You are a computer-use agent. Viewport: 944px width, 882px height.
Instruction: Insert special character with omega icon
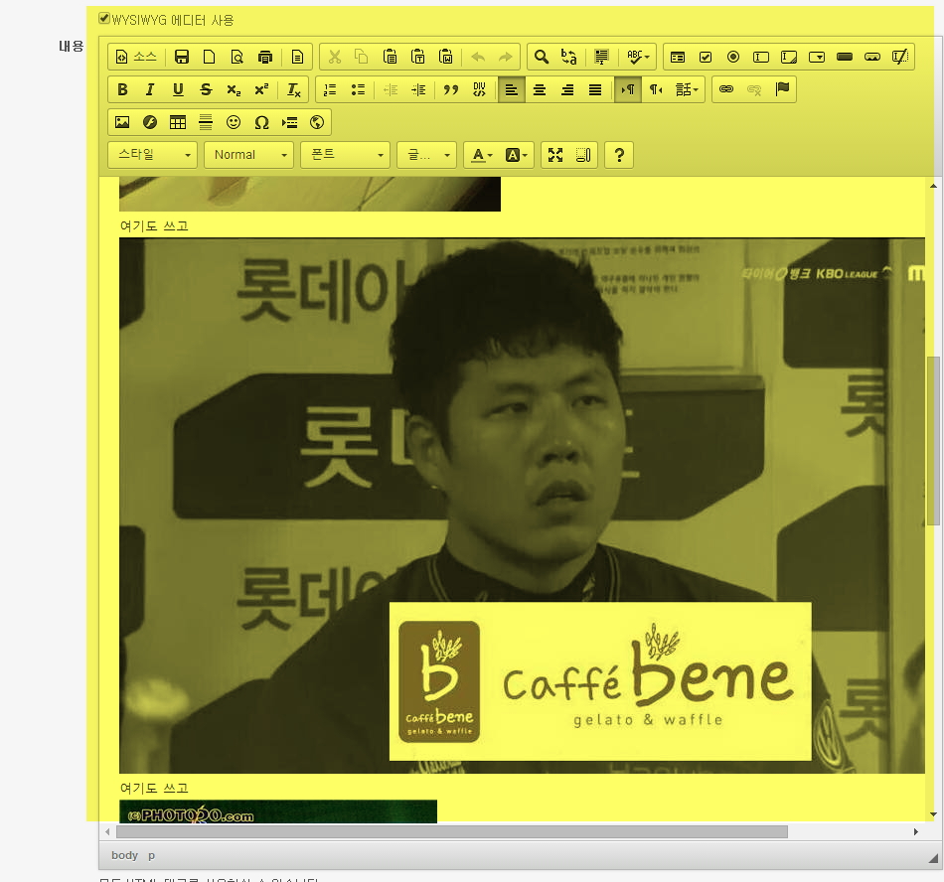pos(261,122)
